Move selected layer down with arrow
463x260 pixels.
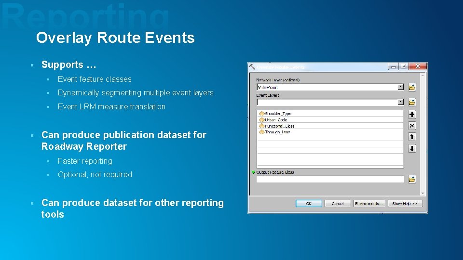coord(412,148)
